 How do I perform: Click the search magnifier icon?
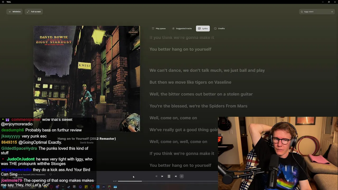[302, 12]
